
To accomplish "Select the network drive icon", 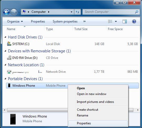I will coord(9,72).
